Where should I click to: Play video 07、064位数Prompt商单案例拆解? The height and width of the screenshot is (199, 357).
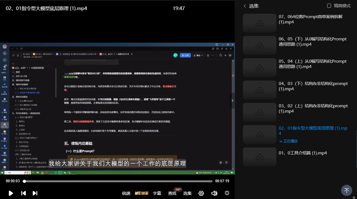pos(310,19)
